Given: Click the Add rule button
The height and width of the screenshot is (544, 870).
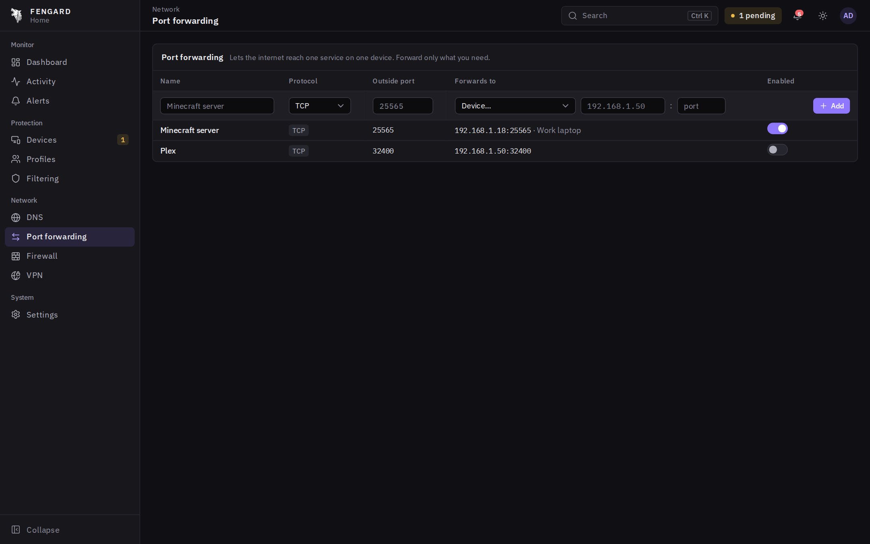Looking at the screenshot, I should pyautogui.click(x=831, y=106).
